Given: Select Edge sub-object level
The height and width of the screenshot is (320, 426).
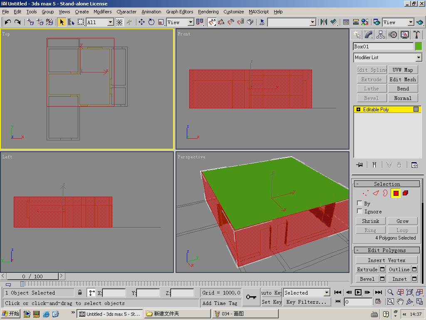Looking at the screenshot, I should click(376, 193).
